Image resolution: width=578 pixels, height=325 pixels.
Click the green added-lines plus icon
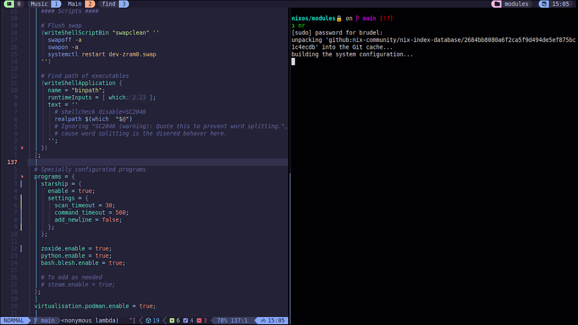coord(172,320)
